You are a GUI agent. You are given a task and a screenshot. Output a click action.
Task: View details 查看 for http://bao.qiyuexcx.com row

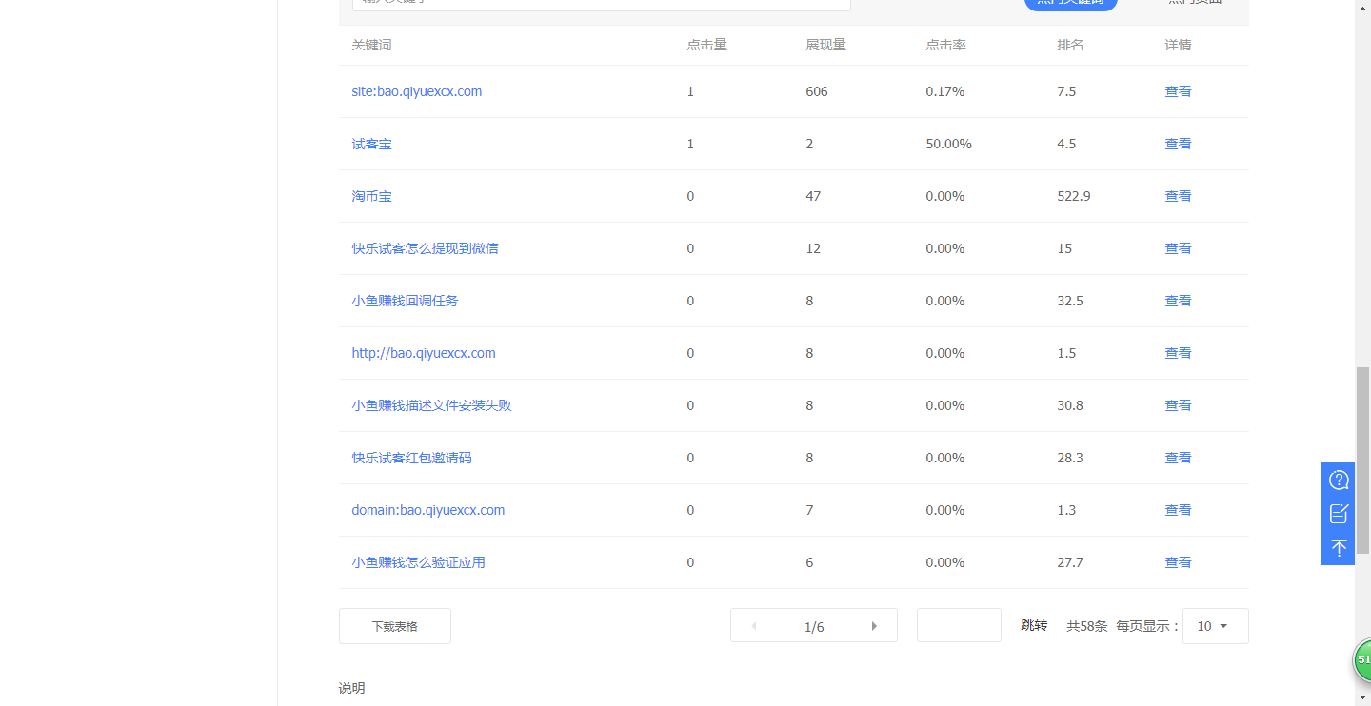(x=1178, y=353)
